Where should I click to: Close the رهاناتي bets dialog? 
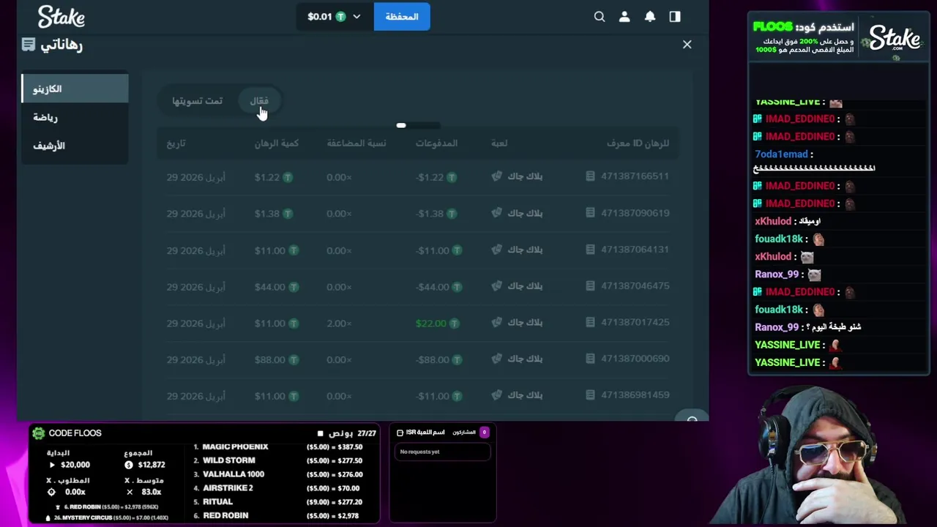click(687, 45)
